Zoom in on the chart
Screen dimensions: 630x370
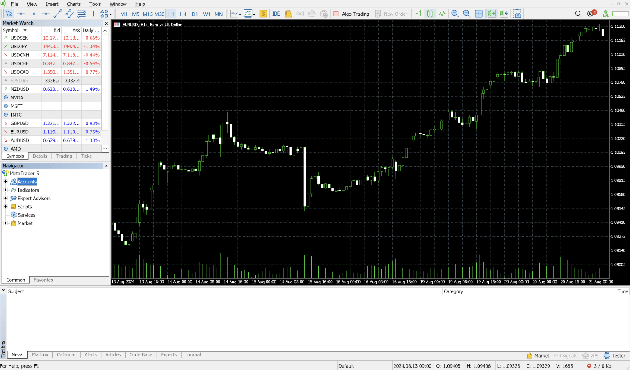[455, 14]
